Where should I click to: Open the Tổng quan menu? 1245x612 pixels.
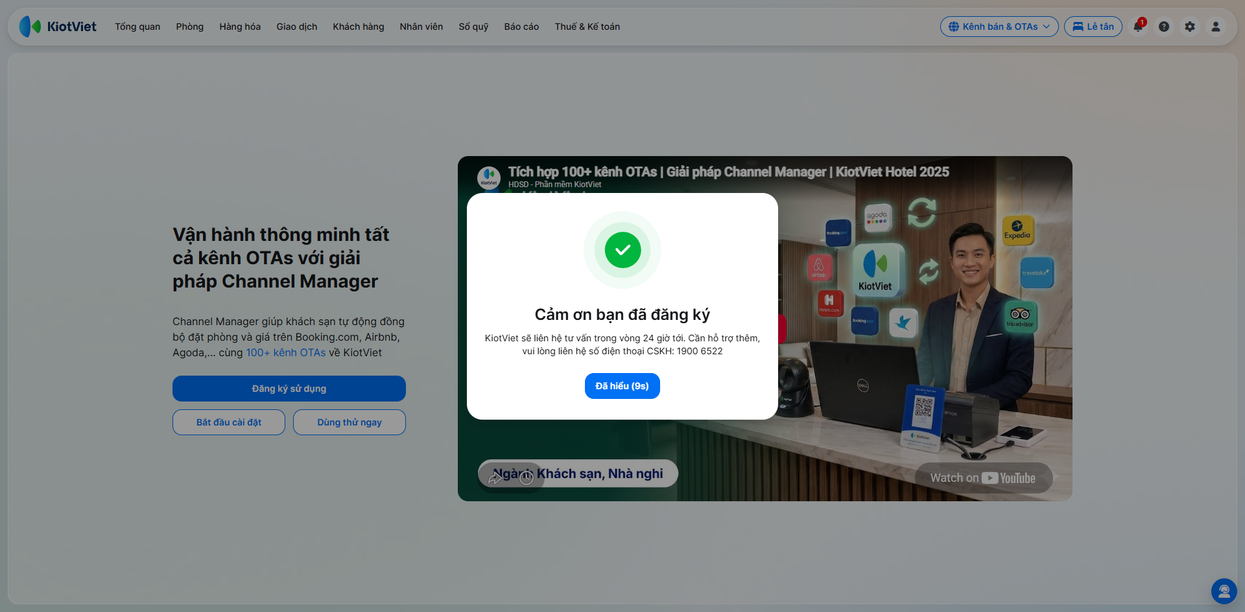point(137,27)
